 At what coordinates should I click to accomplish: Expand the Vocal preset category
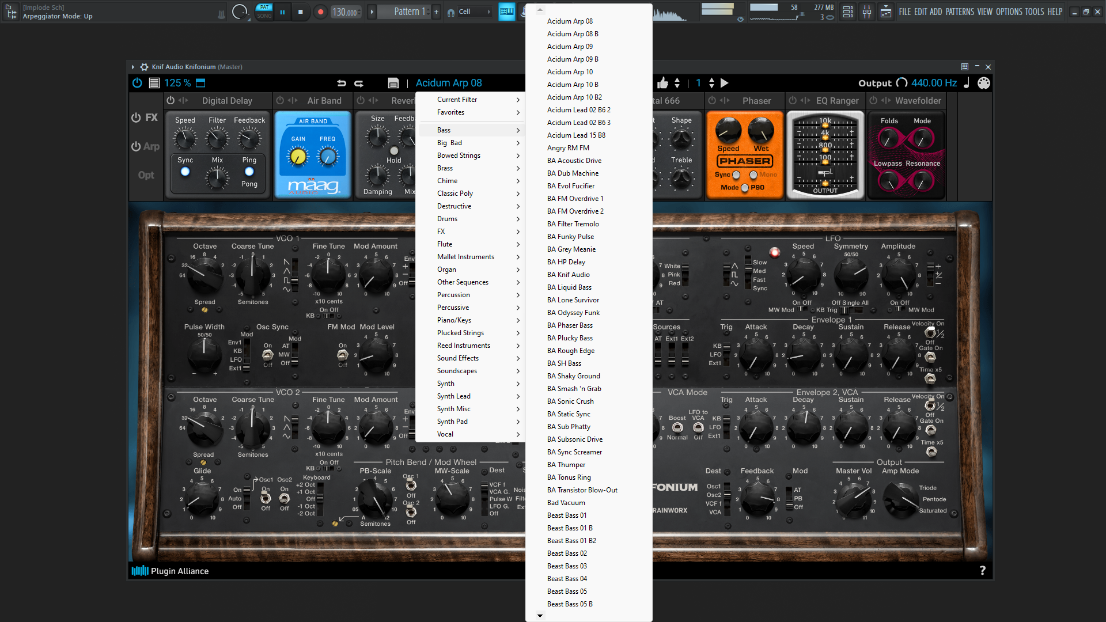[471, 434]
